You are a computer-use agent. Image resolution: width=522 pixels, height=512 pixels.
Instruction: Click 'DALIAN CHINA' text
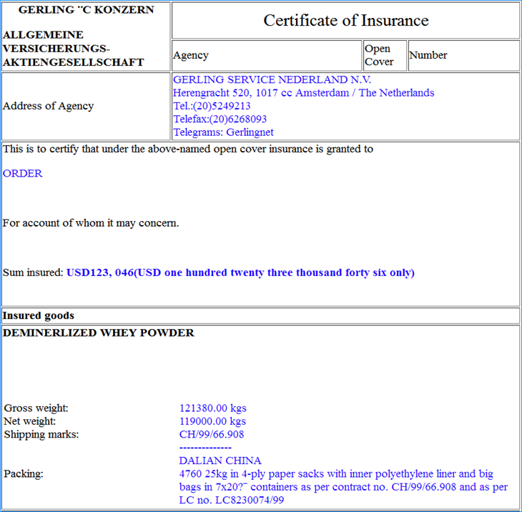220,461
